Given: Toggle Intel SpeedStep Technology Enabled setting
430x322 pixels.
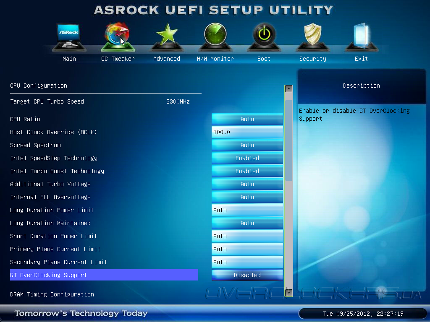Looking at the screenshot, I should point(247,158).
